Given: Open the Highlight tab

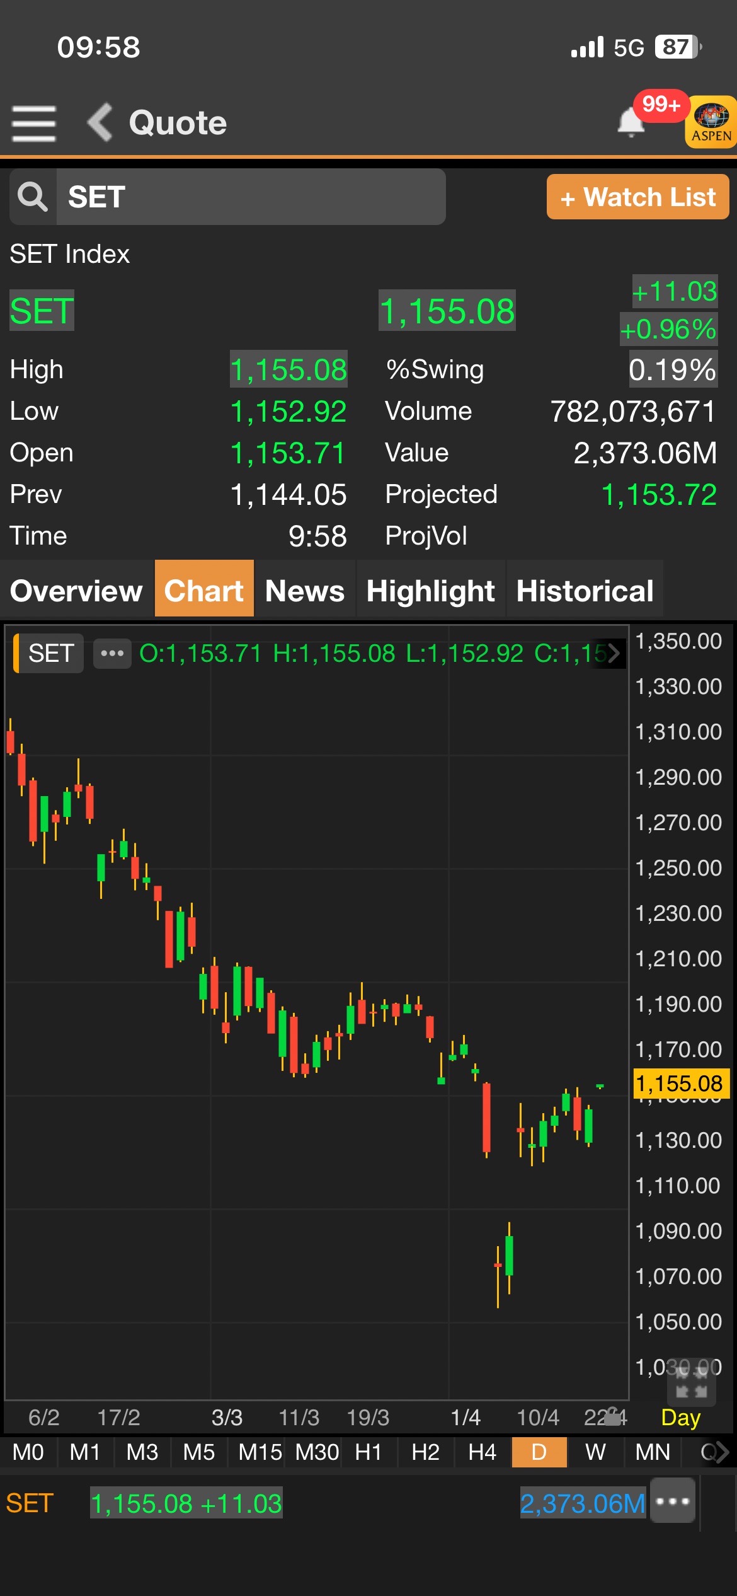Looking at the screenshot, I should tap(431, 591).
